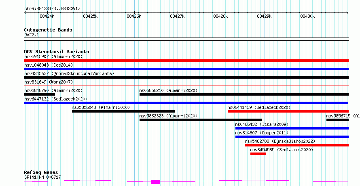
Task: Click the blue nsv466432 variant bar
Action: pyautogui.click(x=292, y=128)
